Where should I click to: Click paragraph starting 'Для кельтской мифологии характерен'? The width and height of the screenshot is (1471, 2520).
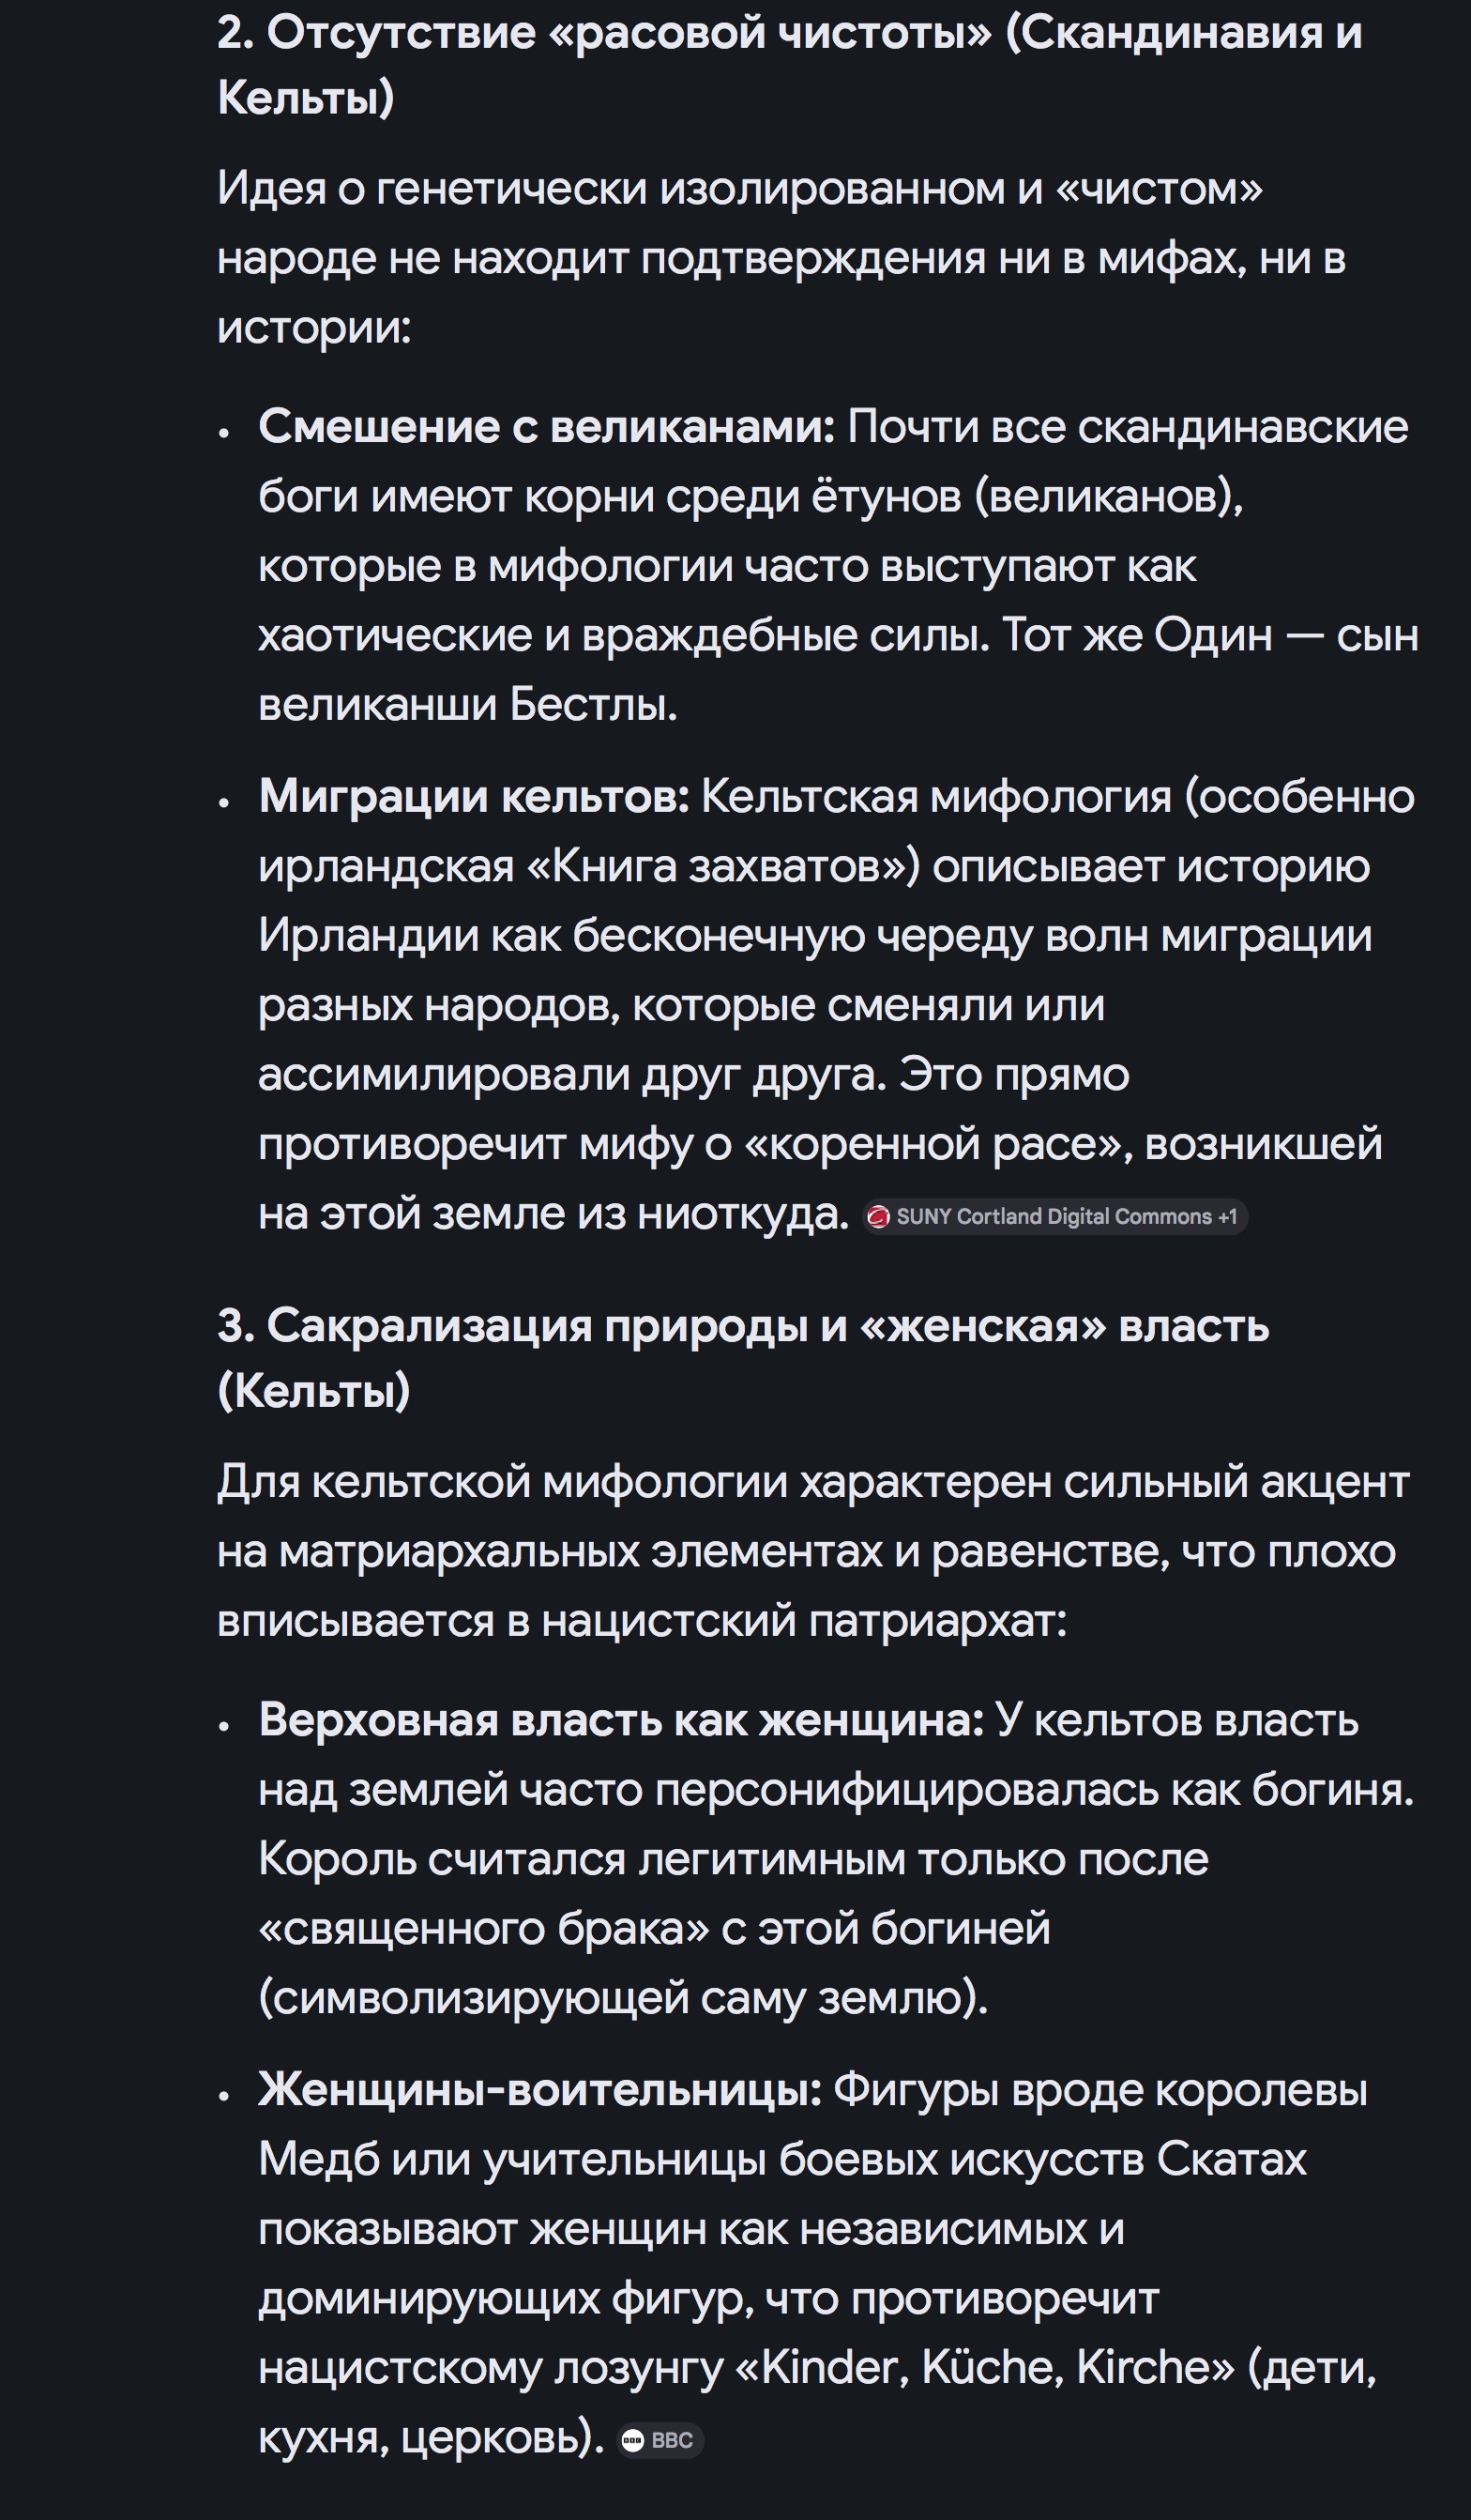[813, 1551]
